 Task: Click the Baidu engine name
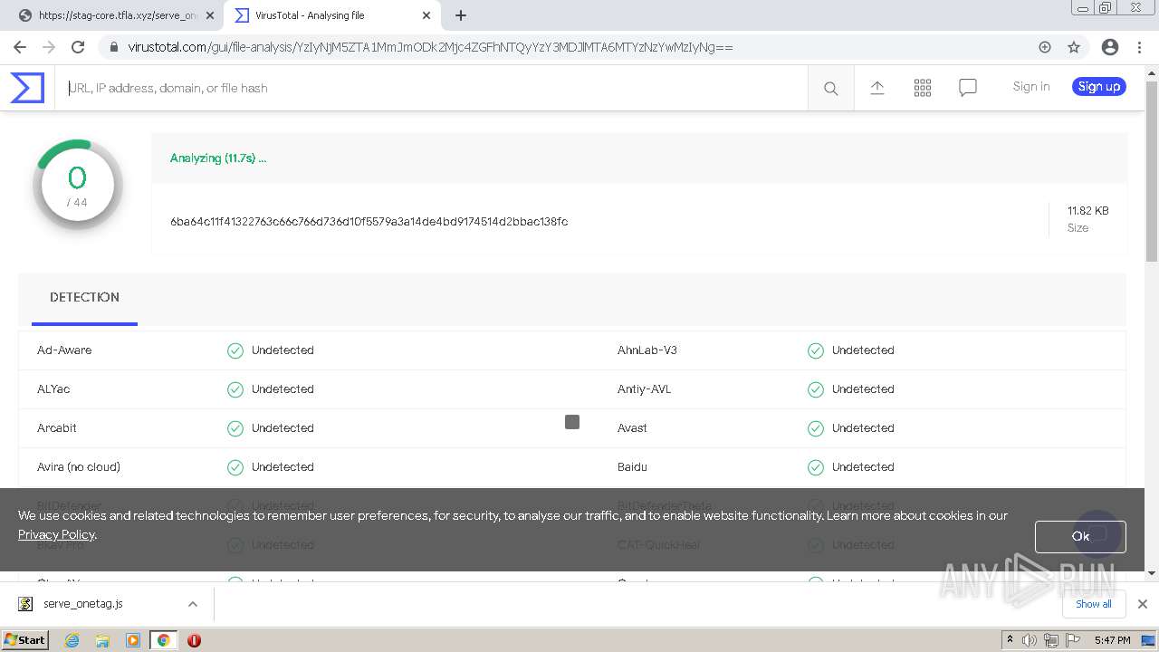[632, 467]
